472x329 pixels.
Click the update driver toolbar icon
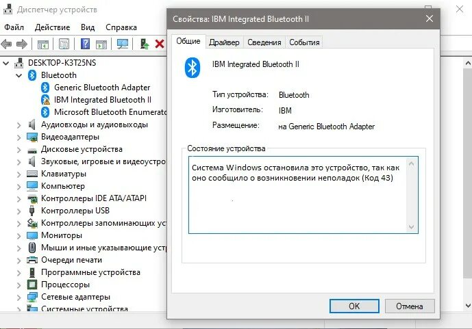pos(144,44)
